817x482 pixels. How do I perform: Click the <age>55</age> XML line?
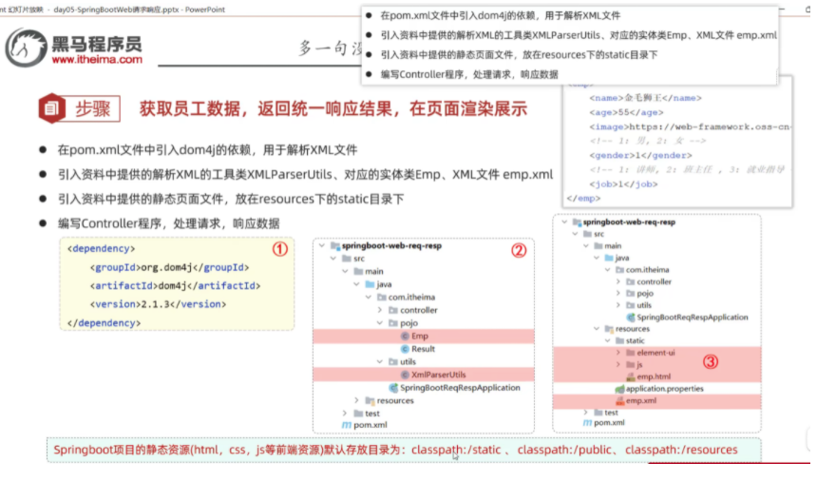pos(626,113)
